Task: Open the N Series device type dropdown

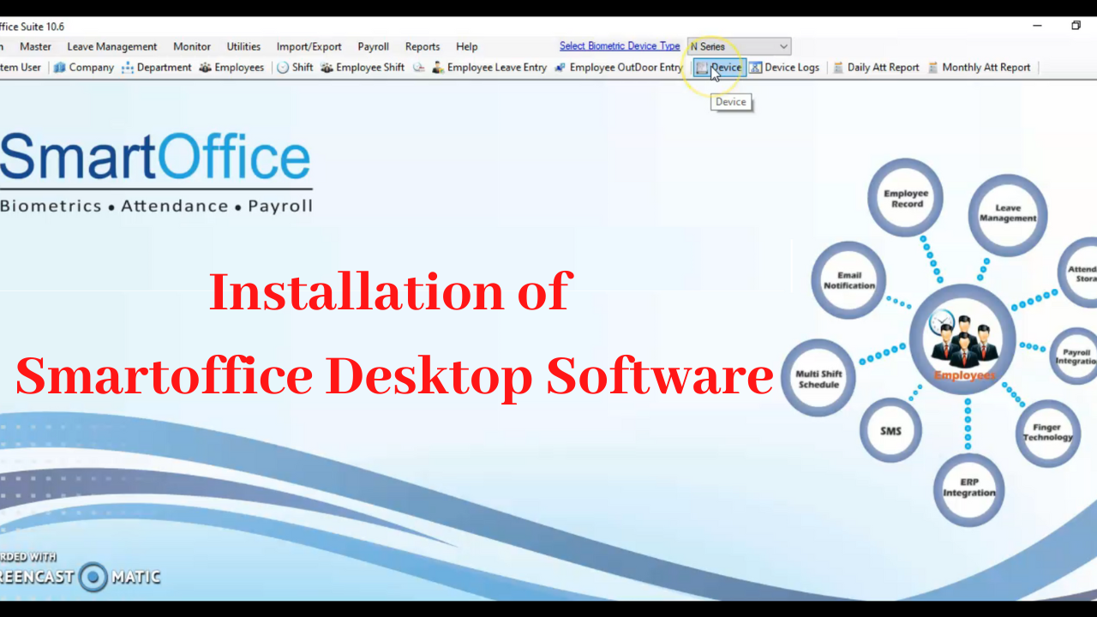Action: click(x=737, y=45)
